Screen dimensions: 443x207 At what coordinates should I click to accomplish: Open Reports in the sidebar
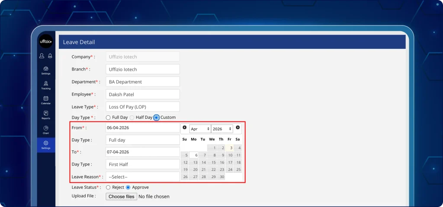(46, 115)
